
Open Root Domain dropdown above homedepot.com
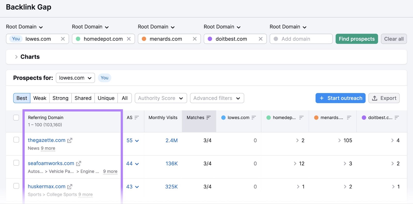pos(90,27)
